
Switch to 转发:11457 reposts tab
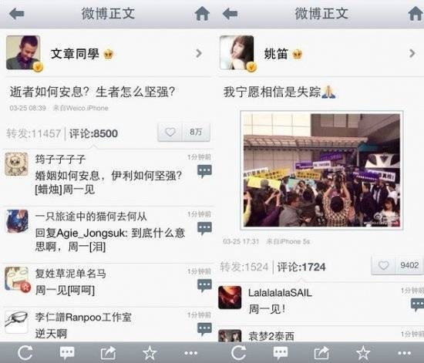[33, 133]
